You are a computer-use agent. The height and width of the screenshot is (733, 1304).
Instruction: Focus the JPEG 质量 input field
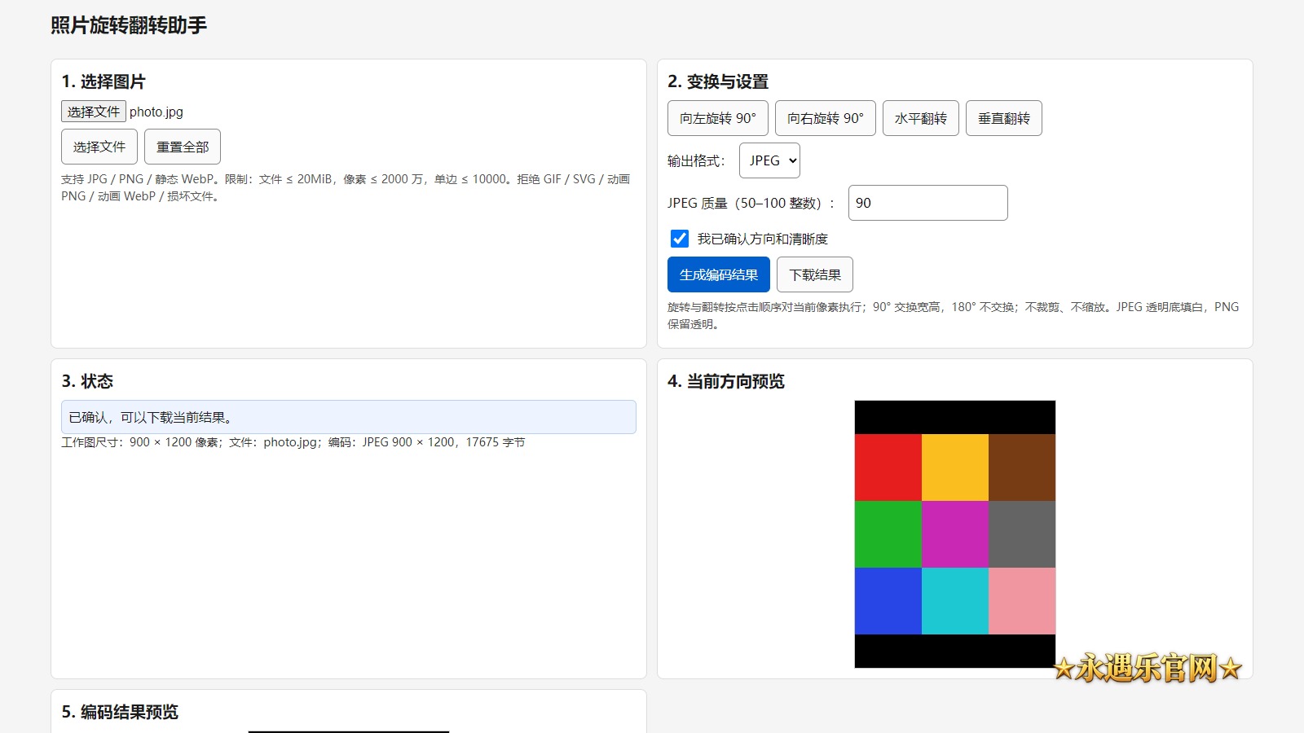(x=928, y=203)
